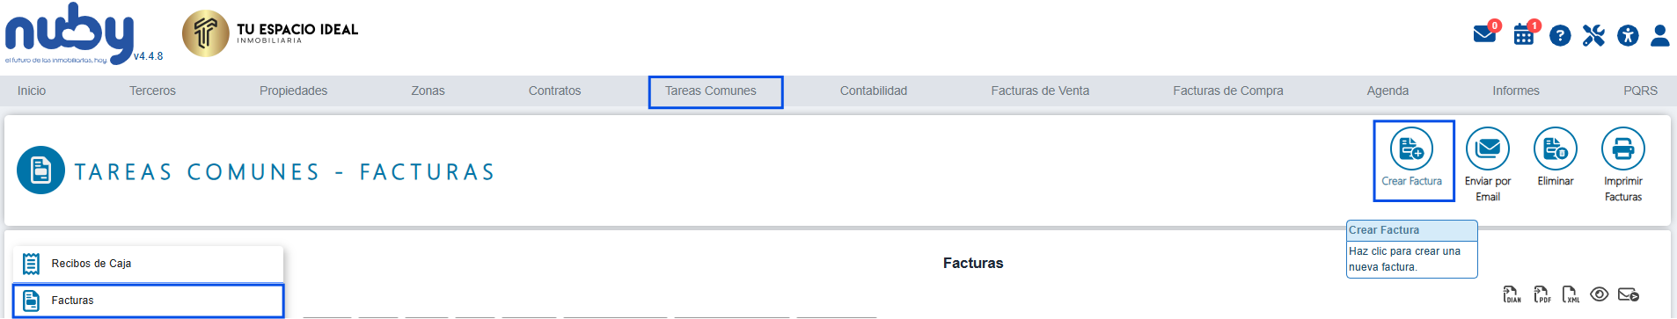
Task: Click the DIAN file icon
Action: (x=1512, y=294)
